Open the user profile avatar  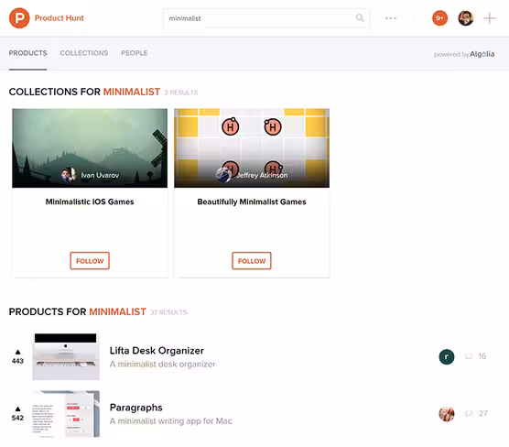[465, 18]
